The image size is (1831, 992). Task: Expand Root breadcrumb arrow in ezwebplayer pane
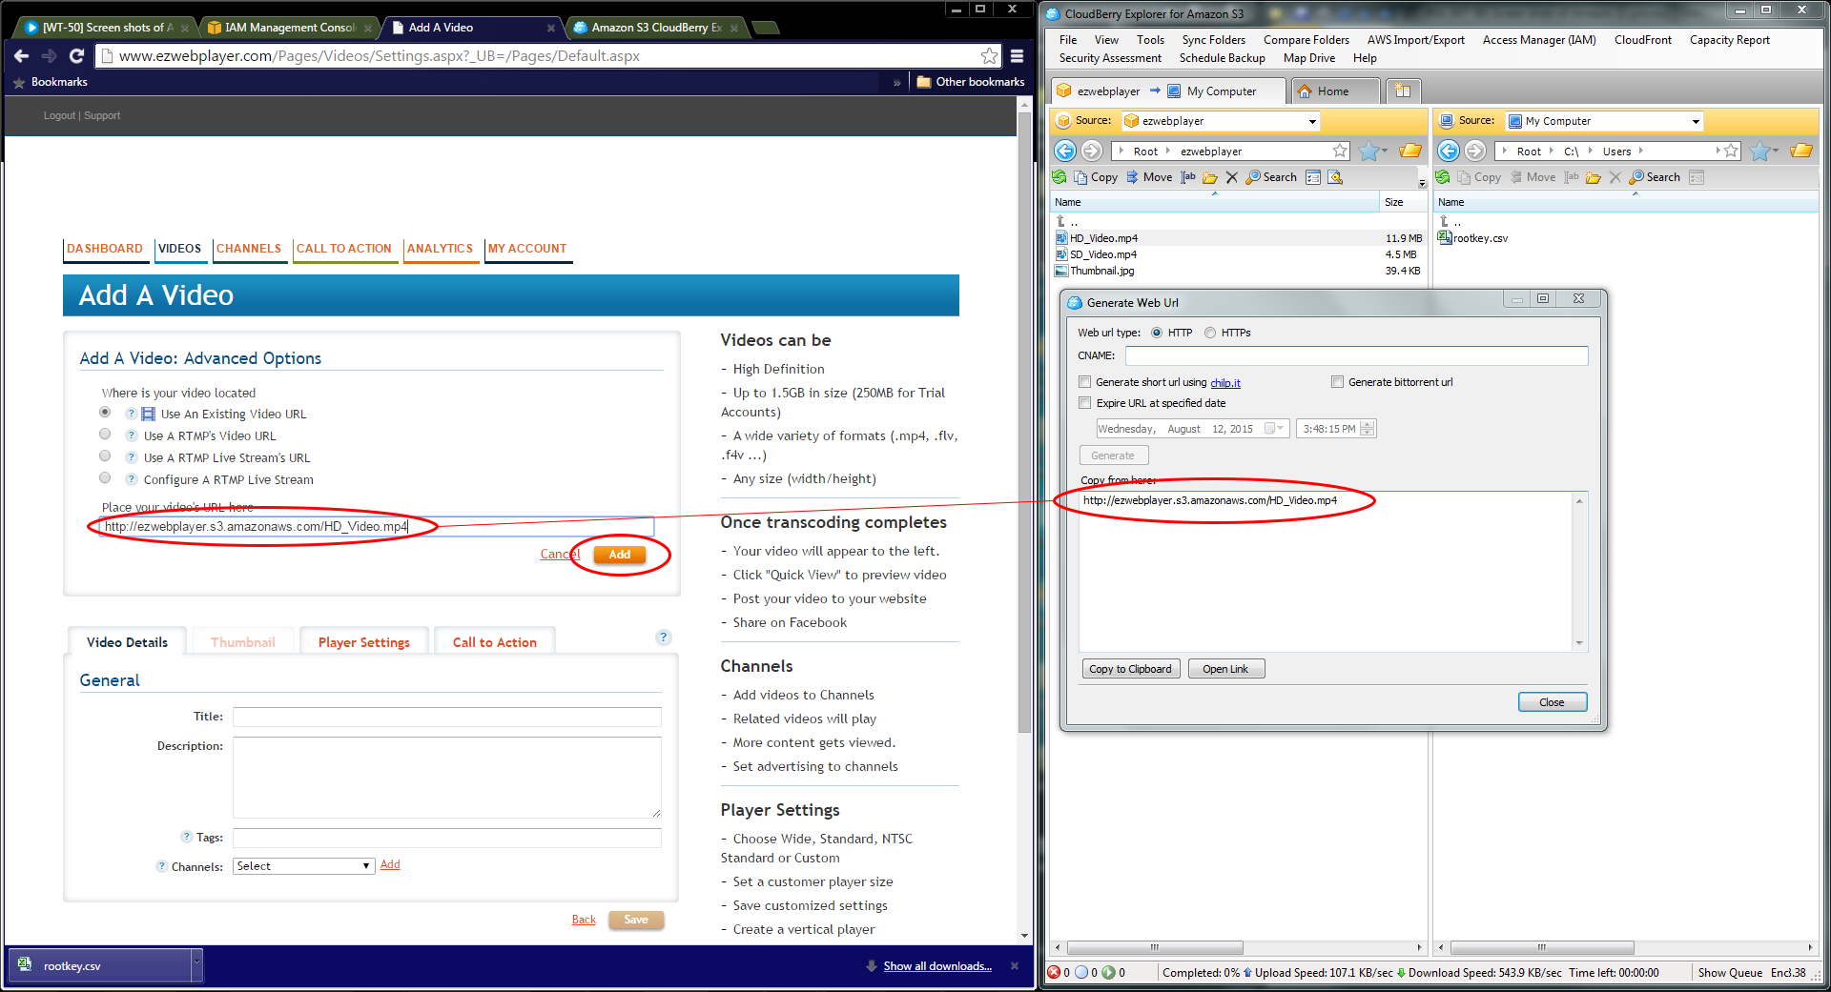pos(1168,151)
